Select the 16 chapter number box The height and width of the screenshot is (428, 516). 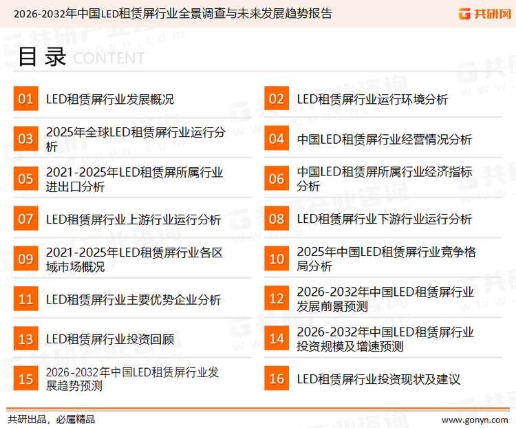[x=277, y=379]
